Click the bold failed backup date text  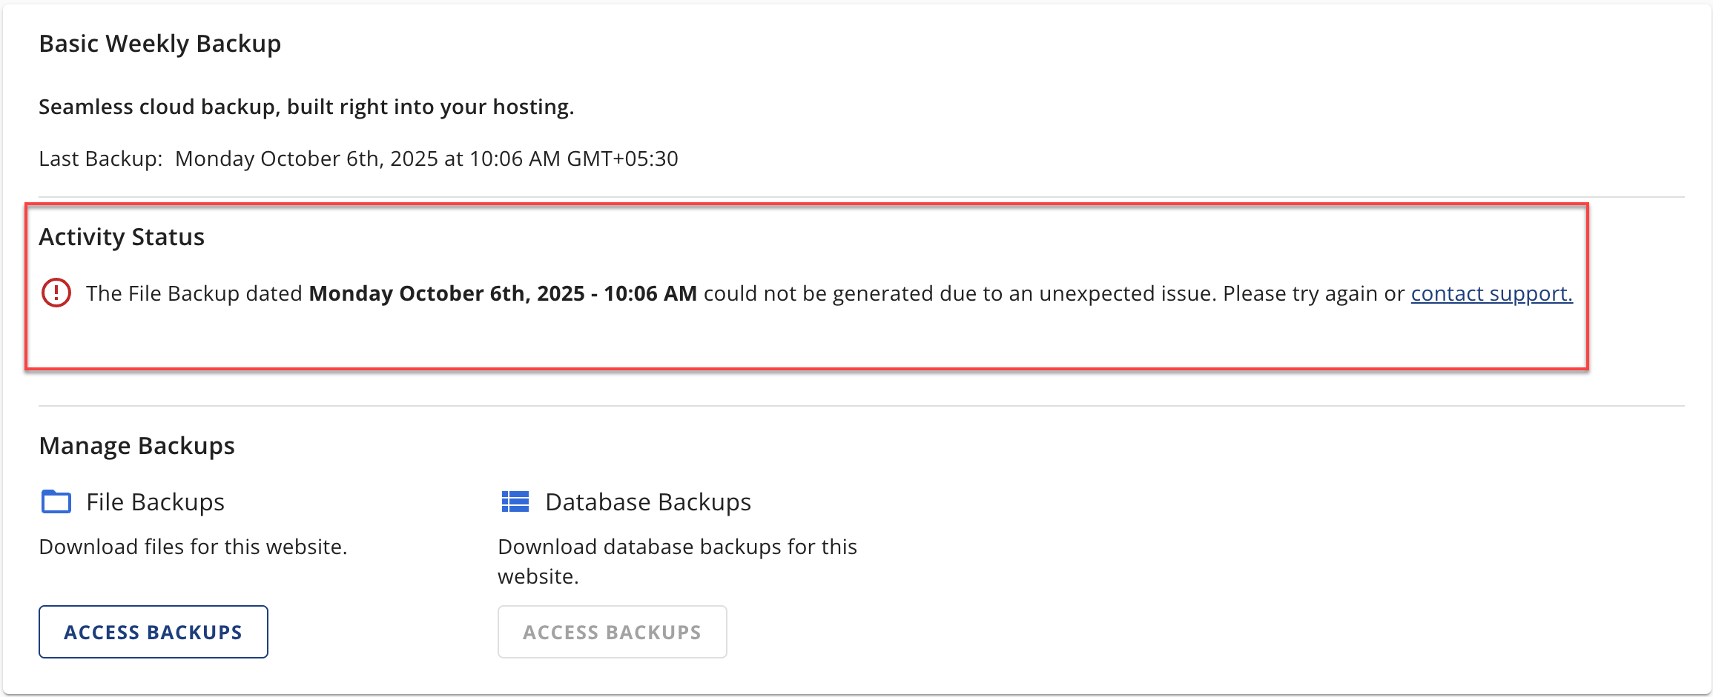click(503, 293)
